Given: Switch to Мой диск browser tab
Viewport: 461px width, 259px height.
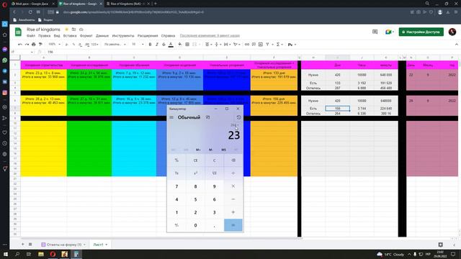Looking at the screenshot, I should 32,4.
